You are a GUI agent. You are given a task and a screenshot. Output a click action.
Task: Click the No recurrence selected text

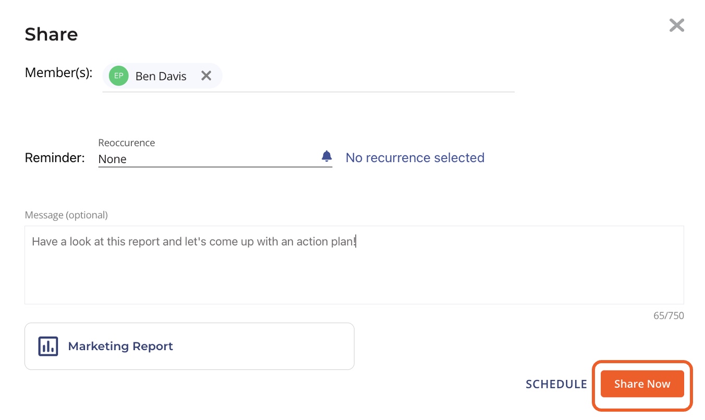(x=415, y=158)
